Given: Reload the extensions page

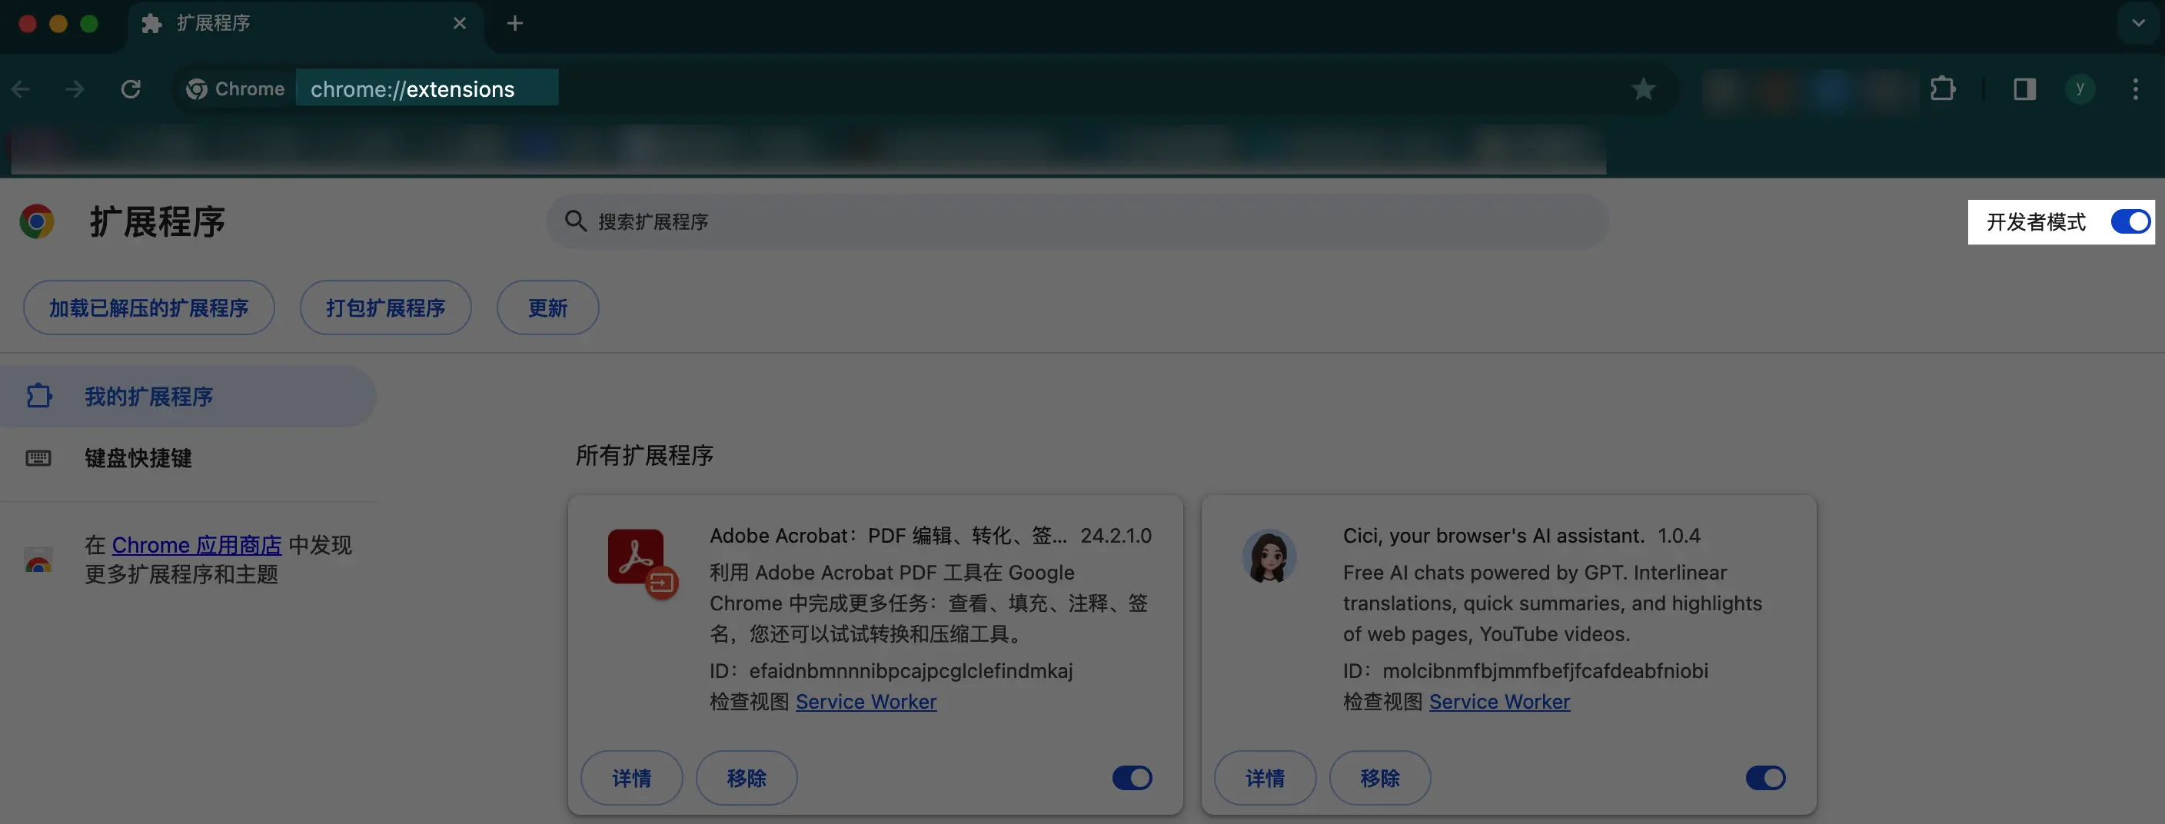Looking at the screenshot, I should coord(131,89).
